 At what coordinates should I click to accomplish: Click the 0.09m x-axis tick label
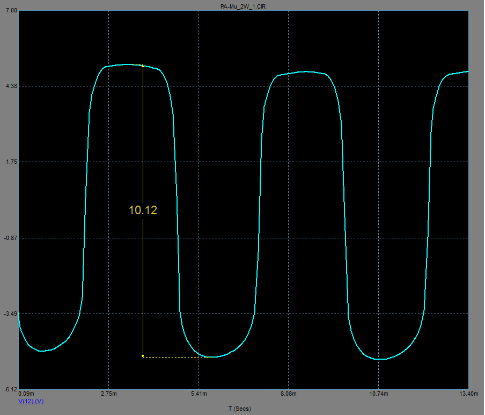(x=26, y=395)
